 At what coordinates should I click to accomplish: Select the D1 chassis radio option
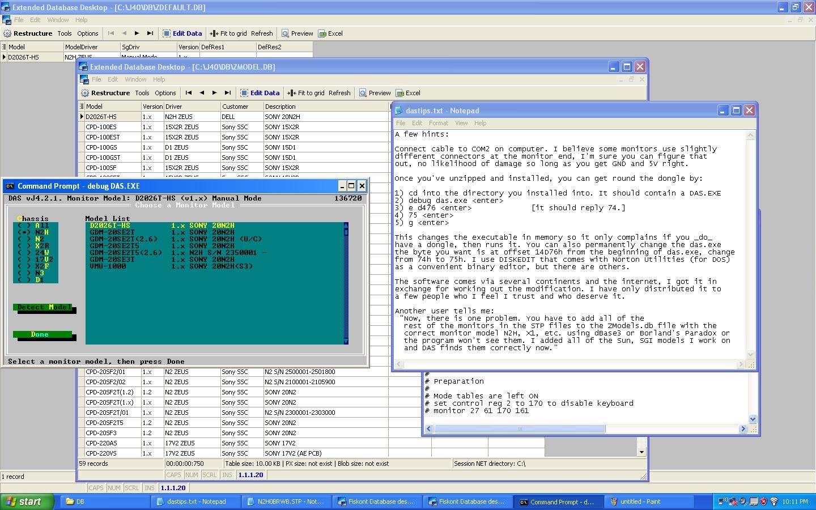(x=24, y=280)
